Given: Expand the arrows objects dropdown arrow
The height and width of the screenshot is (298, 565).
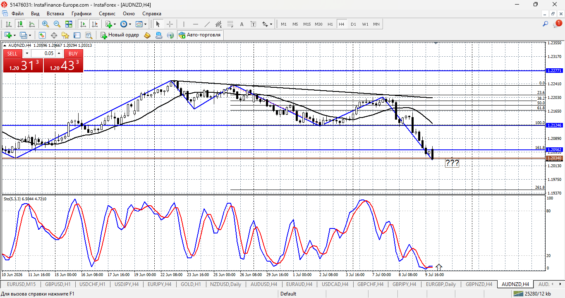Looking at the screenshot, I should [x=271, y=24].
